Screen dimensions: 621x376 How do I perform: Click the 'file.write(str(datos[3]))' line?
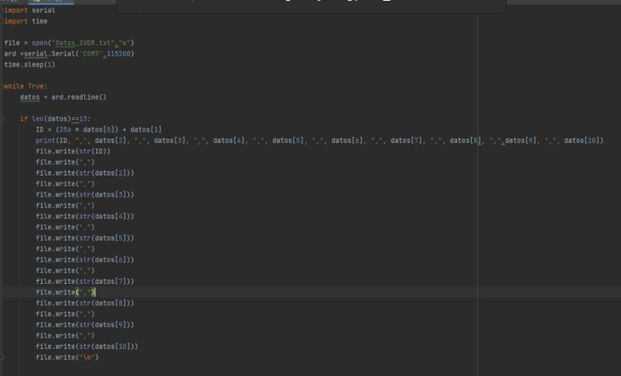[85, 194]
